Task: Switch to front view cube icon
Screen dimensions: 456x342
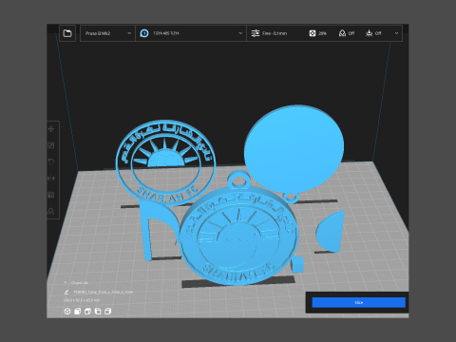Action: point(77,312)
